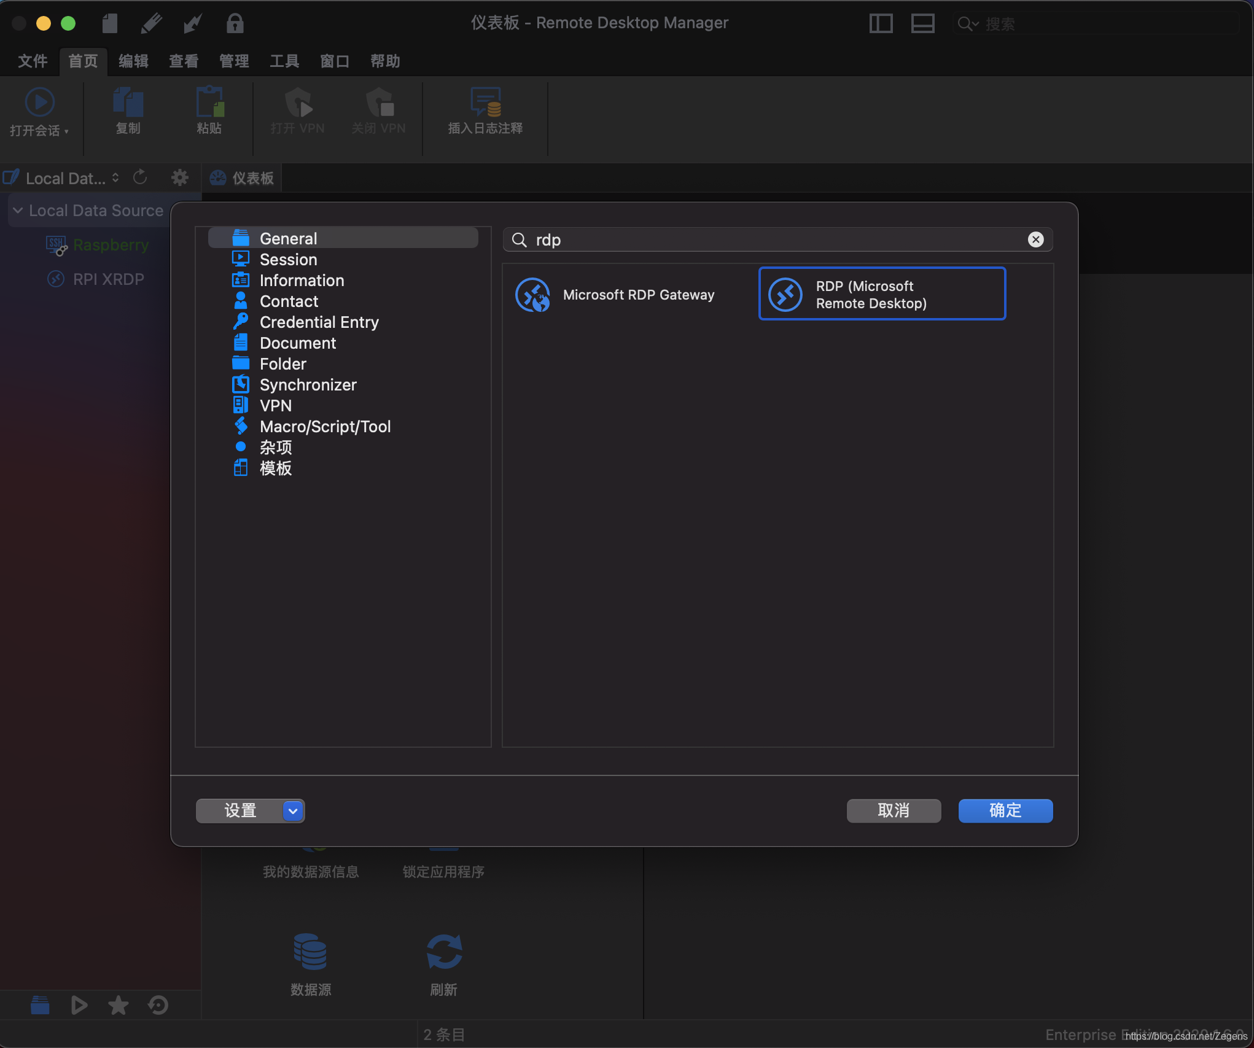The width and height of the screenshot is (1254, 1048).
Task: Toggle the sidebar layout icon in title bar
Action: [x=881, y=23]
